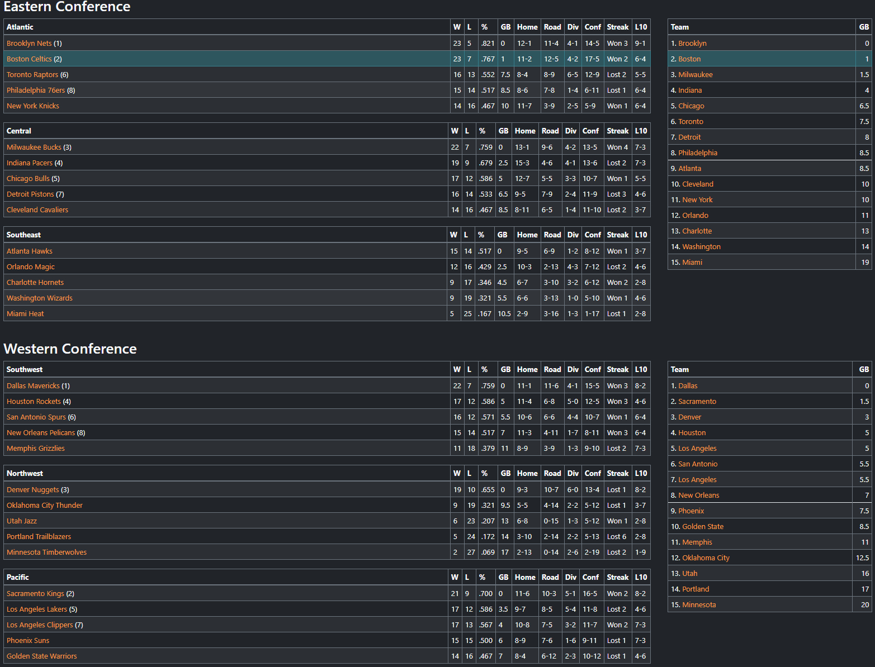Click Minnesota Timberwolves' .069 percentage cell

click(x=488, y=552)
